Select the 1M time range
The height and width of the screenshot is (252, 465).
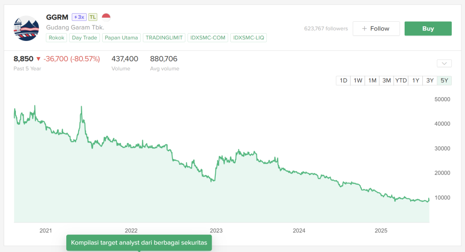372,81
